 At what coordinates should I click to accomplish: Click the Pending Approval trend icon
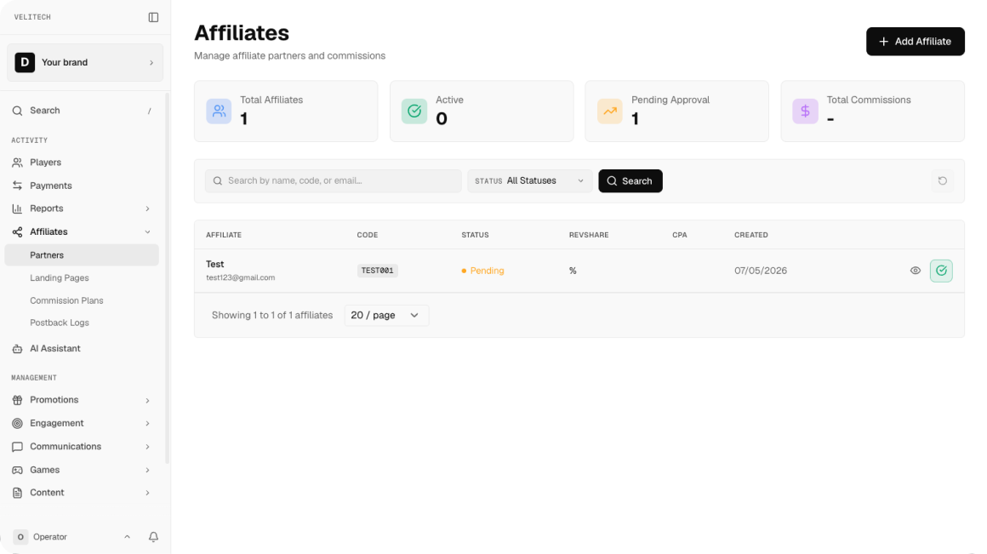coord(610,111)
